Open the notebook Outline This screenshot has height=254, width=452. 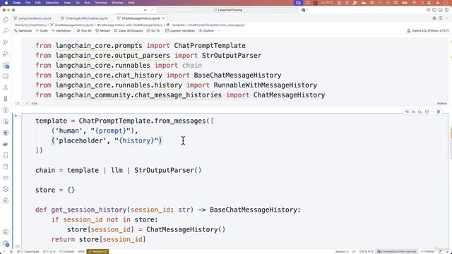pyautogui.click(x=206, y=30)
